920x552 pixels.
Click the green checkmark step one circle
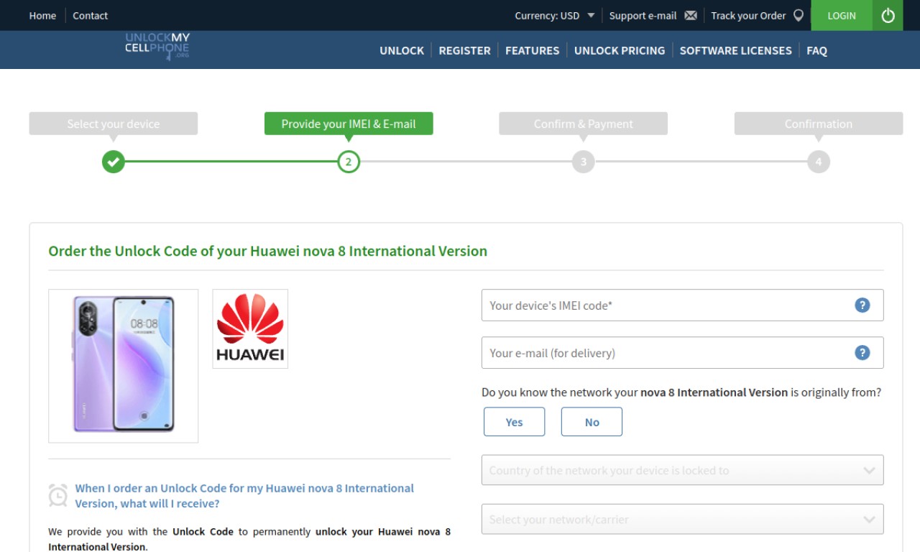(x=114, y=162)
